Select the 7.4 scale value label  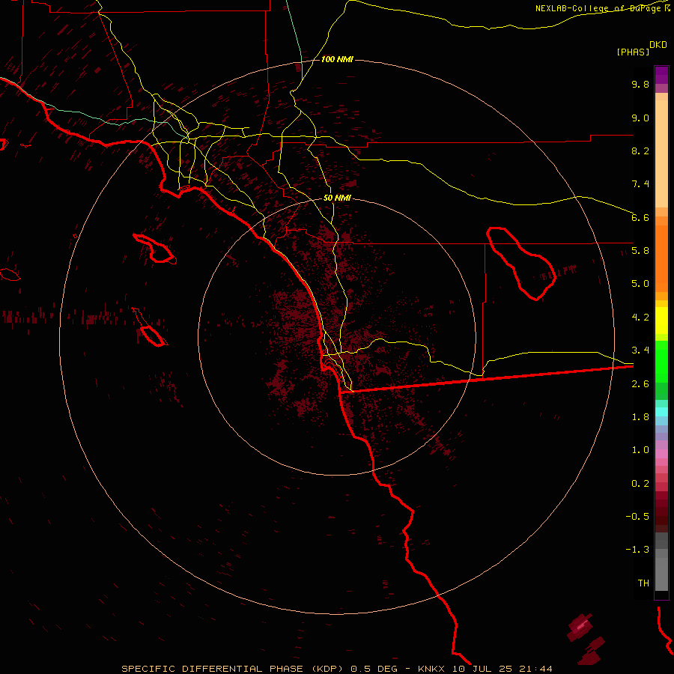click(x=640, y=184)
